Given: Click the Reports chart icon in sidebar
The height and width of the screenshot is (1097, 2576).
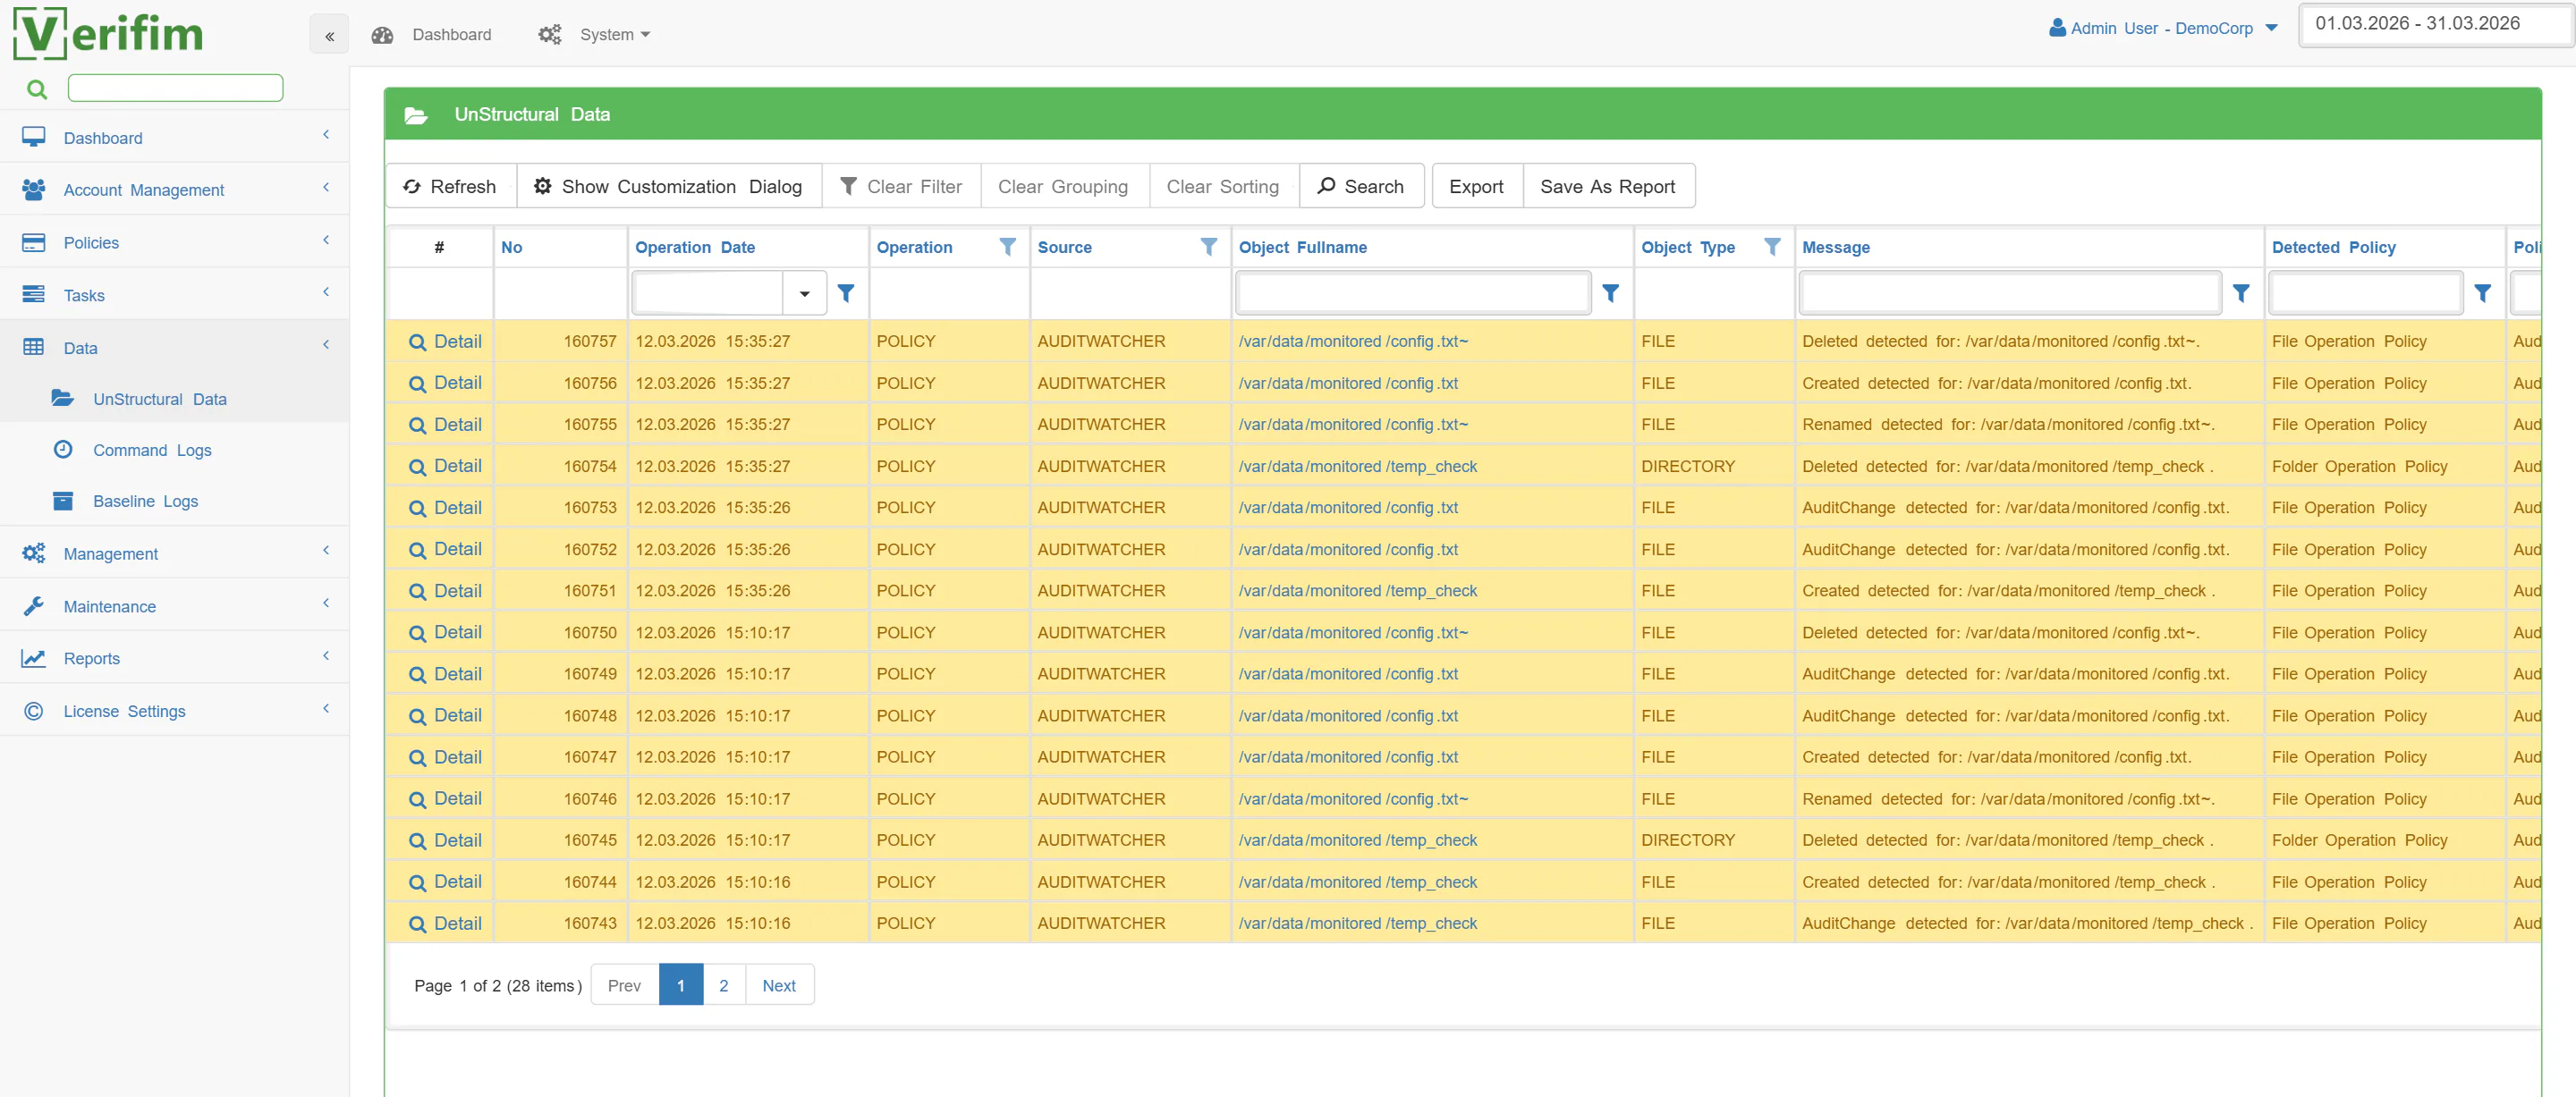Looking at the screenshot, I should tap(34, 658).
